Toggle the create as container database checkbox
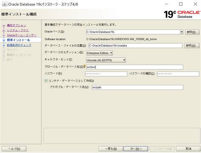This screenshot has height=153, width=201. [46, 81]
